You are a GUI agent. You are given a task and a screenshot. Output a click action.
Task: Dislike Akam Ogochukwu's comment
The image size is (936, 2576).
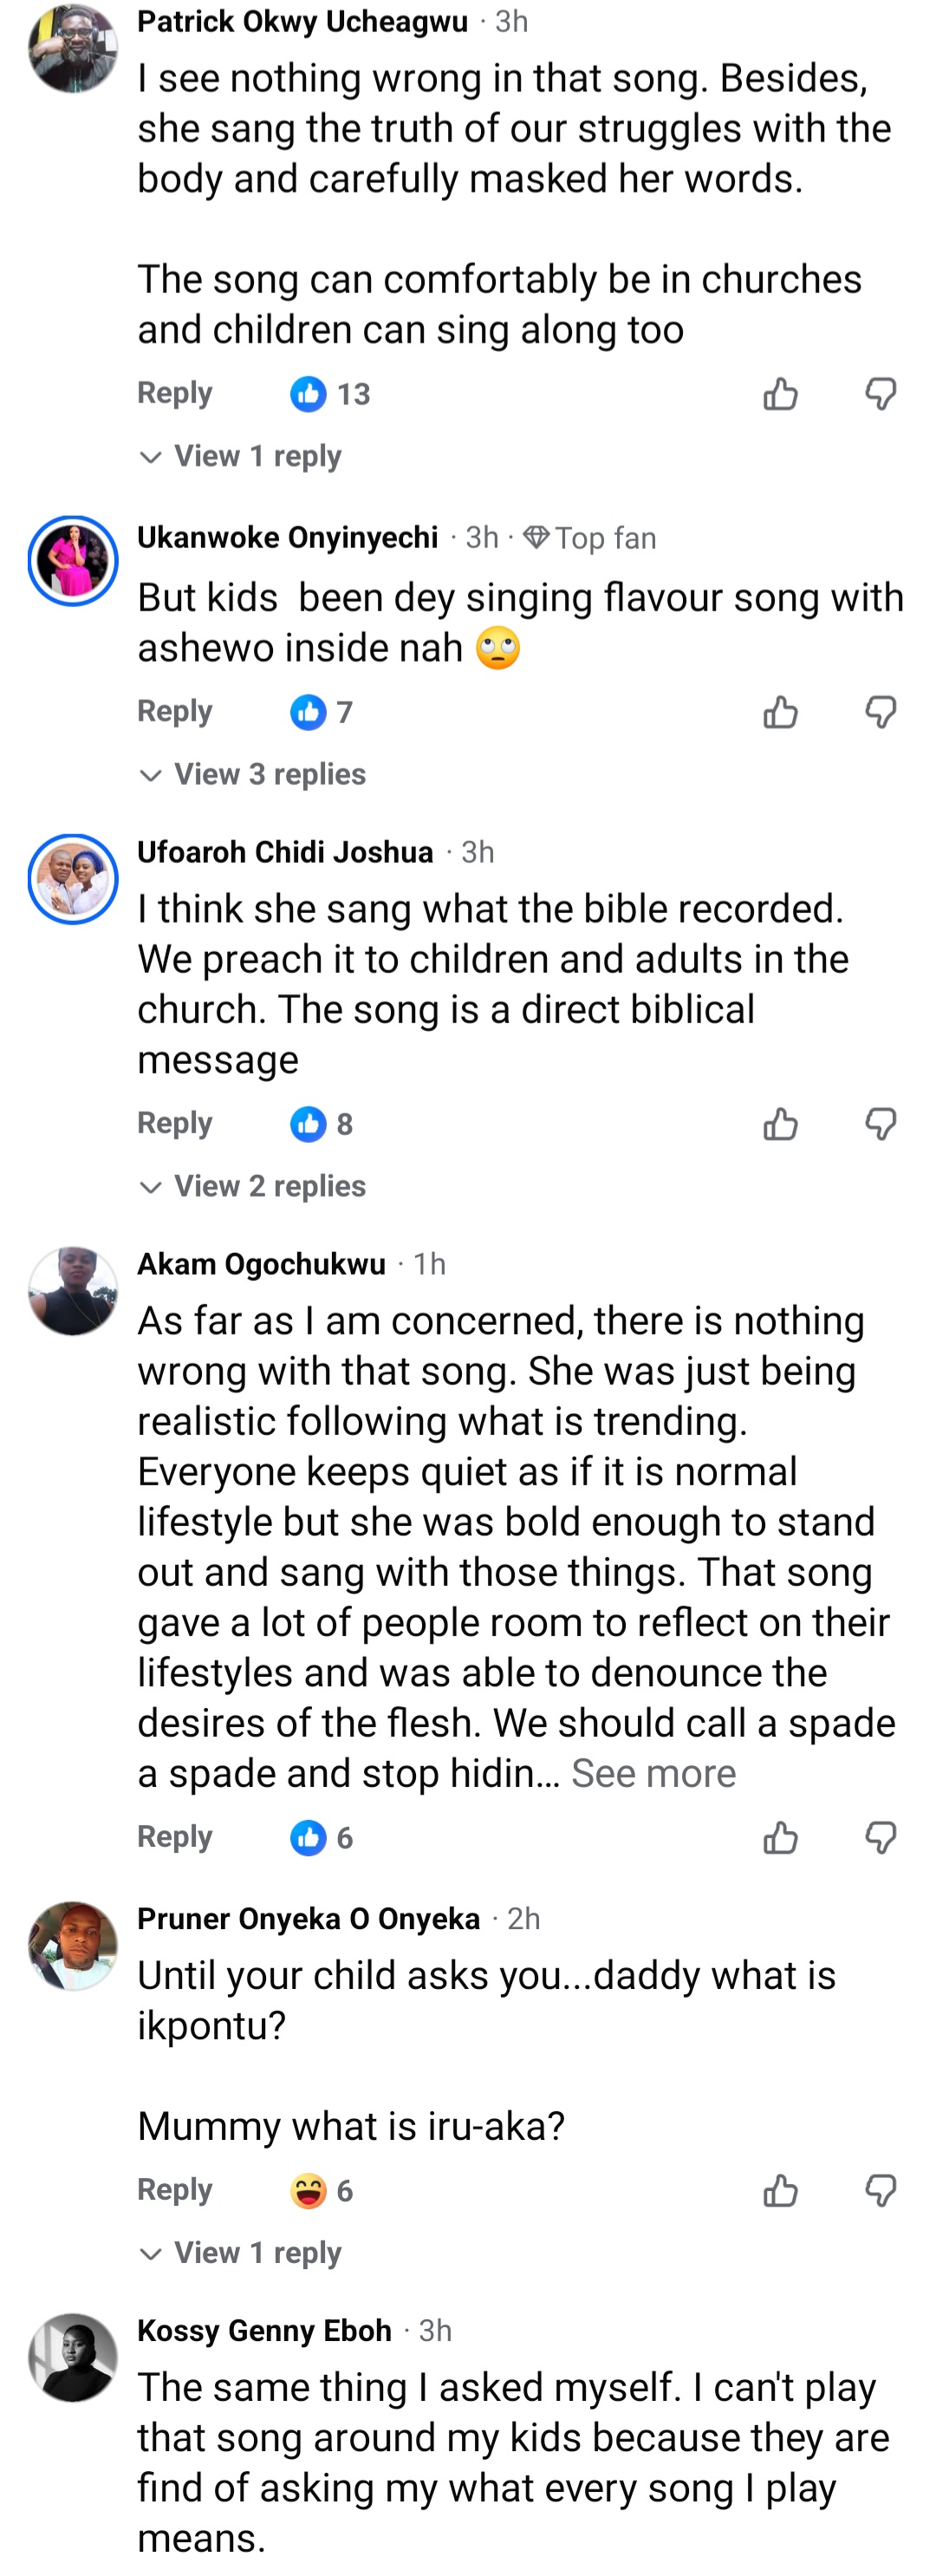[x=880, y=1837]
